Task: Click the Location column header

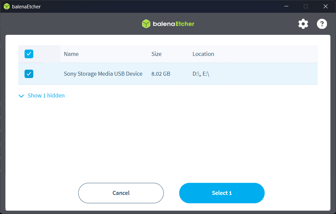Action: [203, 54]
